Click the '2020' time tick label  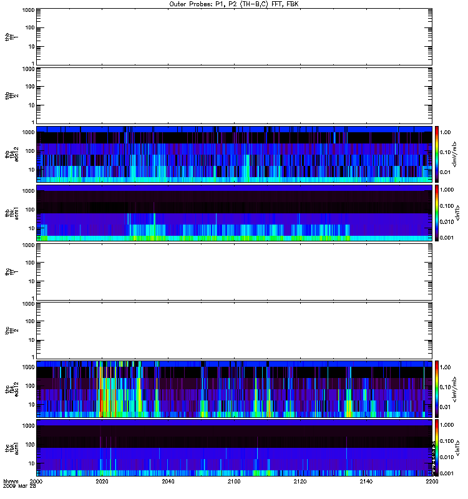[x=102, y=481]
